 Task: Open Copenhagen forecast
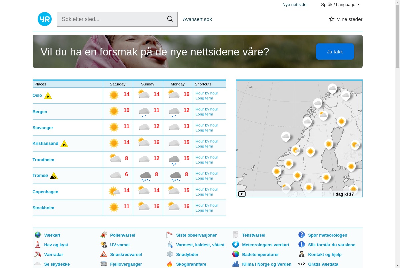pos(45,192)
